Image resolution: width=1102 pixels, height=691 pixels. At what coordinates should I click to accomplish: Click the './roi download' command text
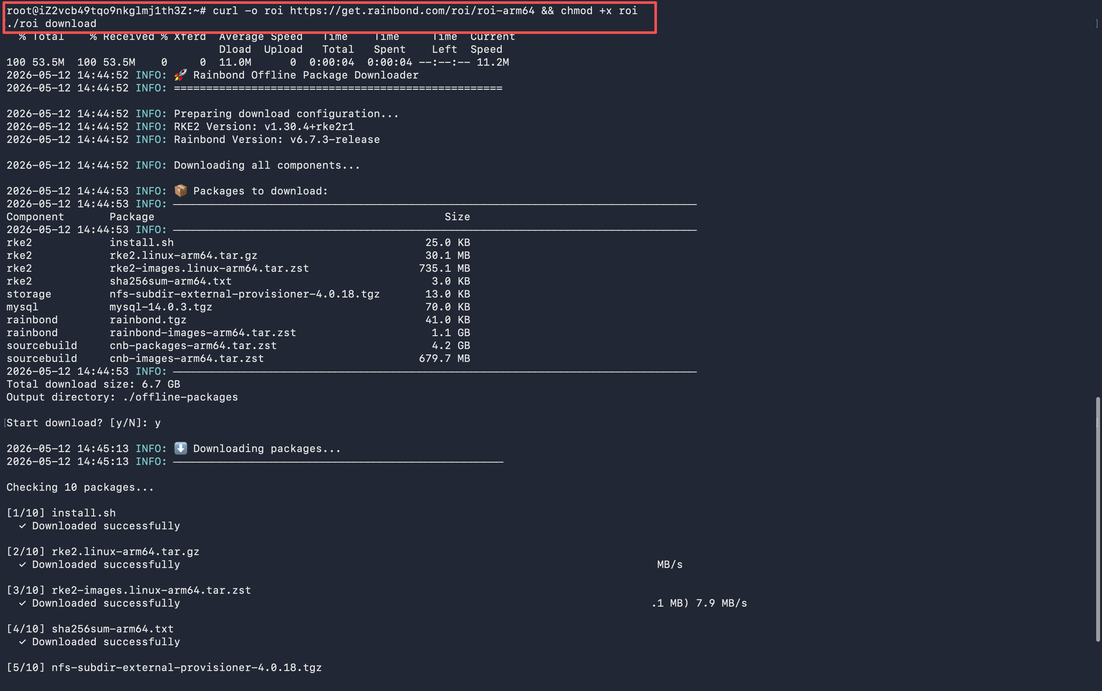coord(51,24)
